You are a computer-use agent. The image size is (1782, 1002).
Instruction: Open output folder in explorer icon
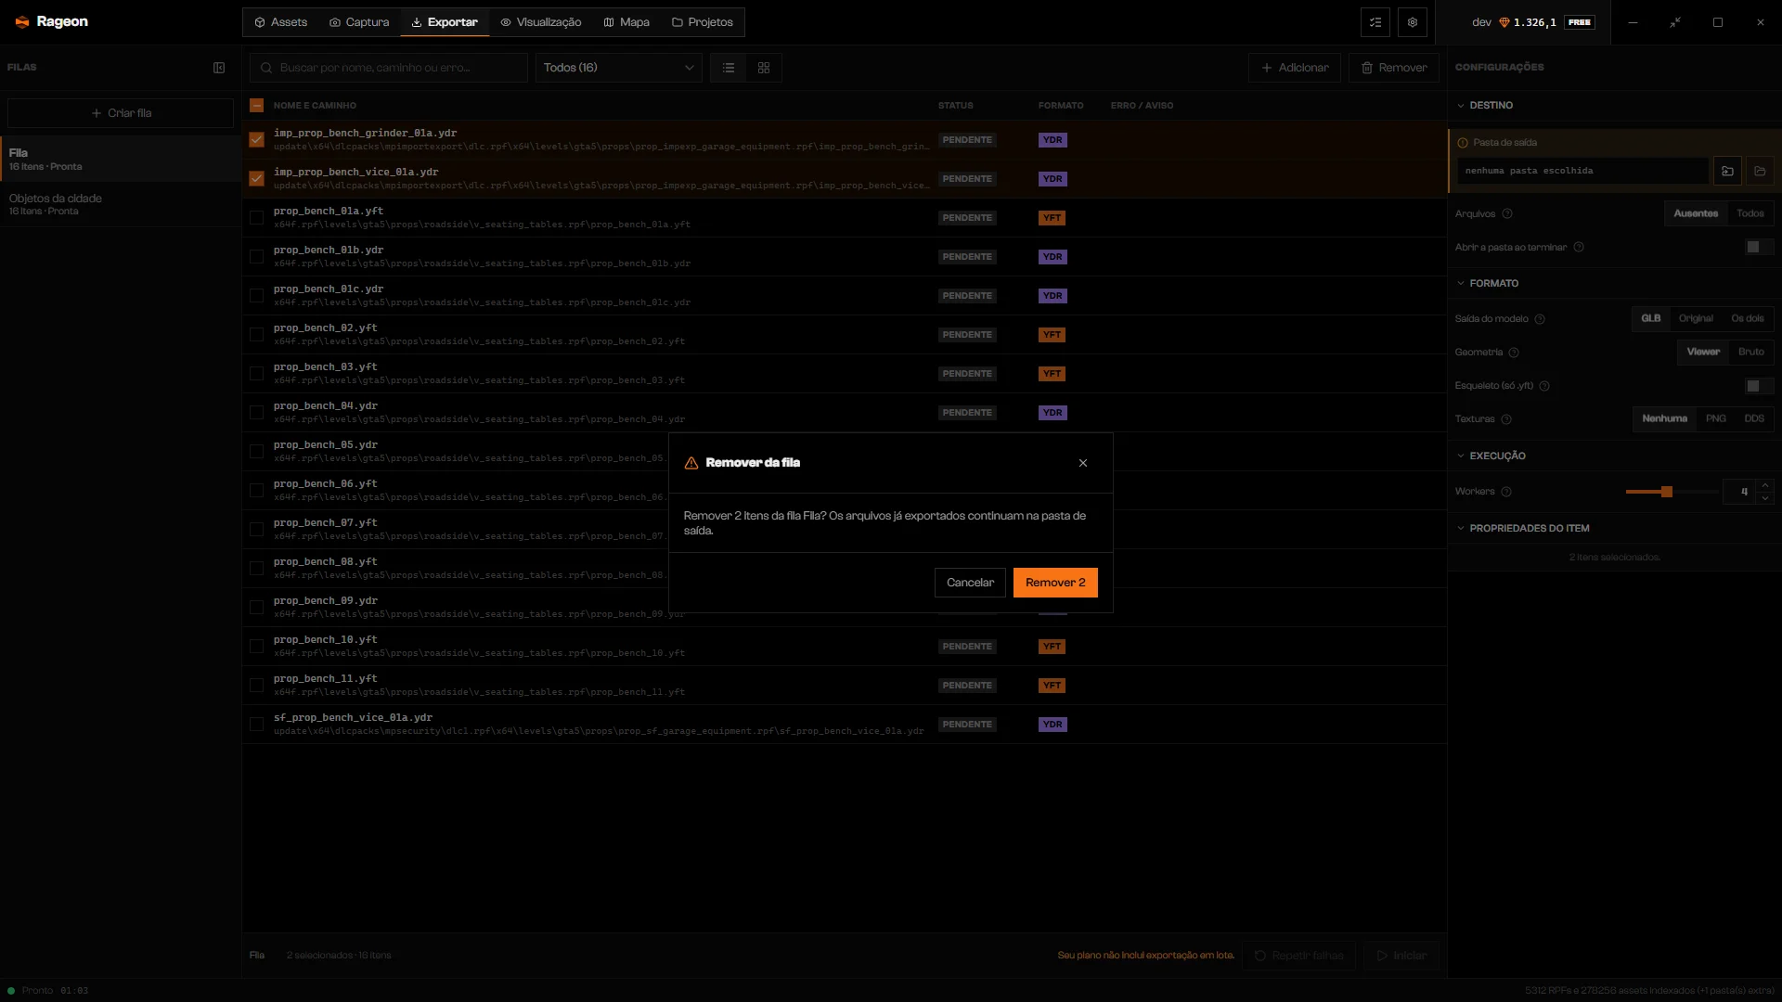tap(1760, 171)
